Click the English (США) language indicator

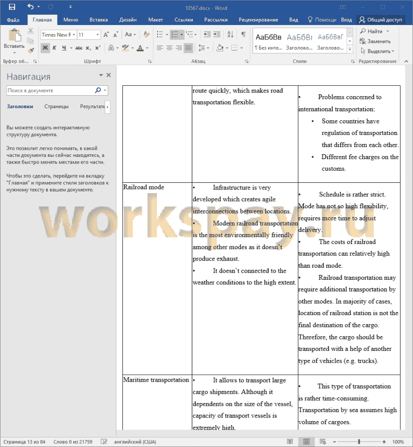coord(135,442)
